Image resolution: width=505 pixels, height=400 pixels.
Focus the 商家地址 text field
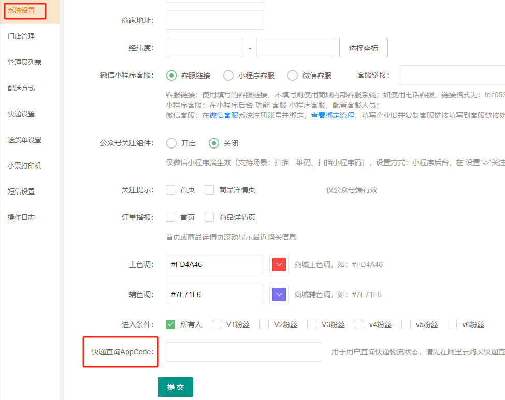click(214, 20)
